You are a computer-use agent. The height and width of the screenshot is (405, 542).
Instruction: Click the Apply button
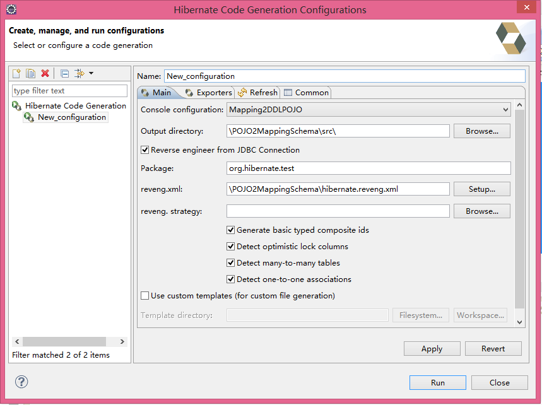432,349
